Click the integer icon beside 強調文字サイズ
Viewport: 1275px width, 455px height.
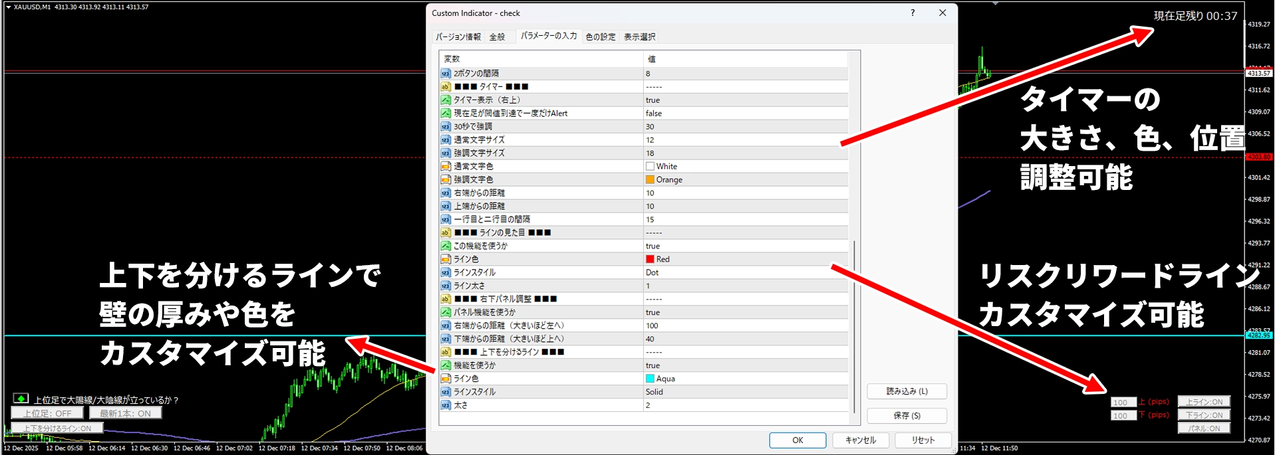pos(446,153)
